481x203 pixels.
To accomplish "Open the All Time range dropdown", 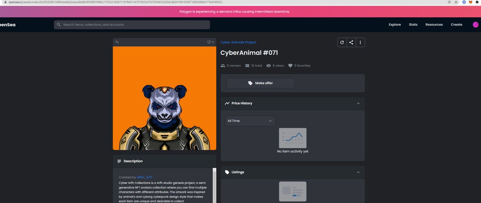I will coord(250,121).
